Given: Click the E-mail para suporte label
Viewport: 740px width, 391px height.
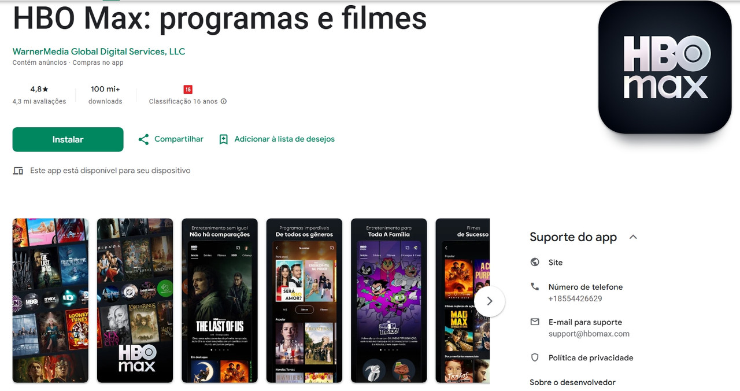Looking at the screenshot, I should click(x=585, y=322).
